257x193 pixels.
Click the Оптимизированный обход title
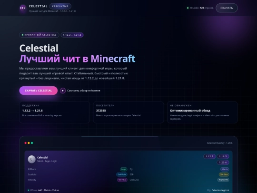(x=190, y=111)
